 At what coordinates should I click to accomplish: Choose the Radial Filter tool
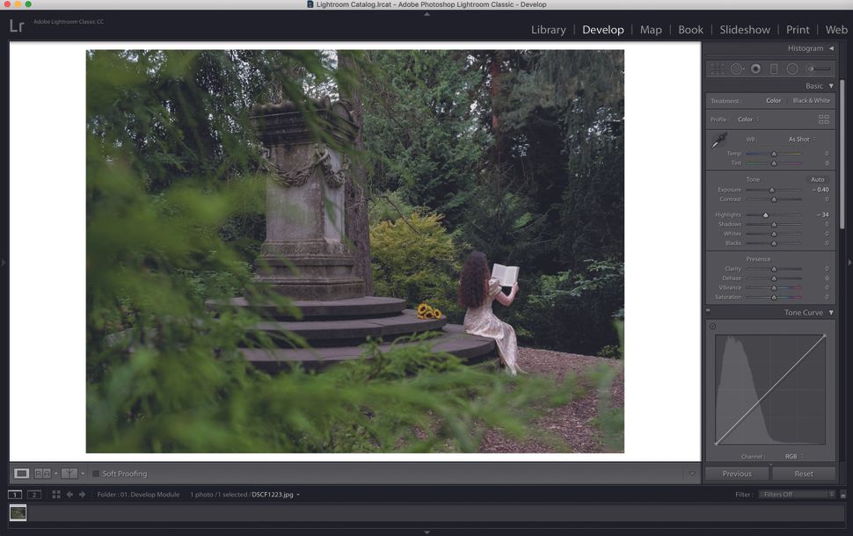(791, 69)
